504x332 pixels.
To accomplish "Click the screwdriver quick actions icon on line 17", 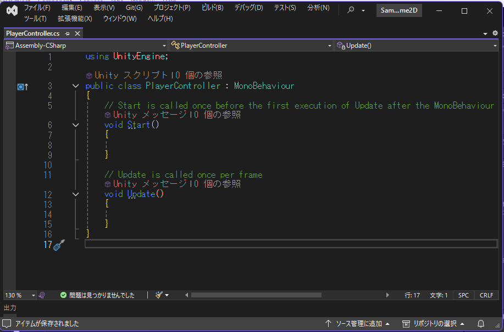I will (x=59, y=245).
